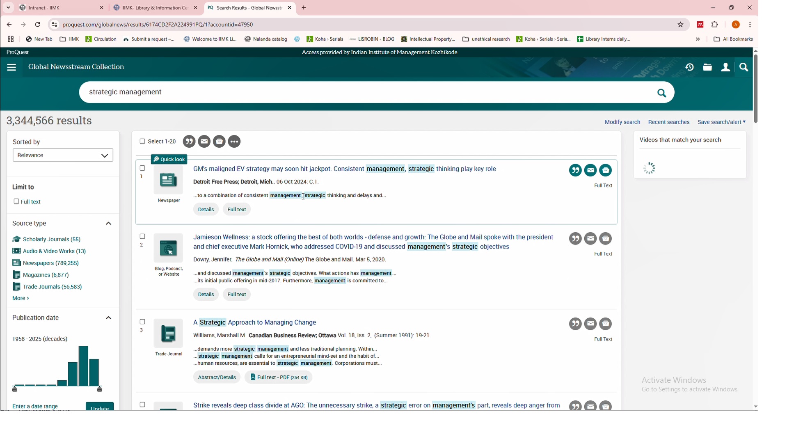Viewport: 787px width, 448px height.
Task: Open Full text PDF of third result
Action: point(279,378)
